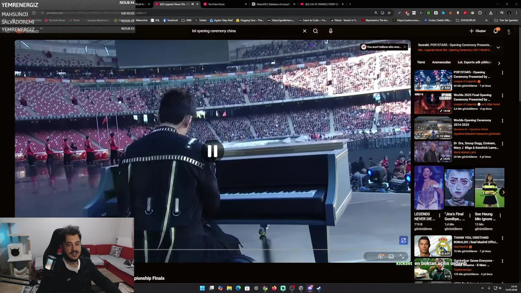Open options menu for Worlds 2025 Final Opening
This screenshot has height=293, width=521.
[x=502, y=96]
